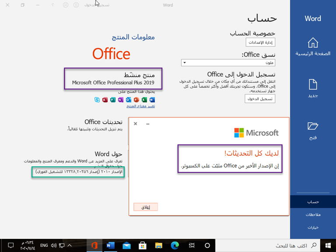The height and width of the screenshot is (252, 336).
Task: Click the taskbar search box
Action: point(268,245)
